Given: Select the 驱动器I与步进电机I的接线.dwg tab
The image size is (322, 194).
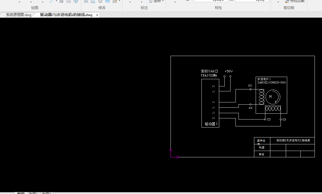Looking at the screenshot, I should 66,15.
